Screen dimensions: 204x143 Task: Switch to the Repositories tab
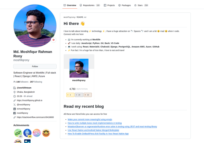pos(90,5)
